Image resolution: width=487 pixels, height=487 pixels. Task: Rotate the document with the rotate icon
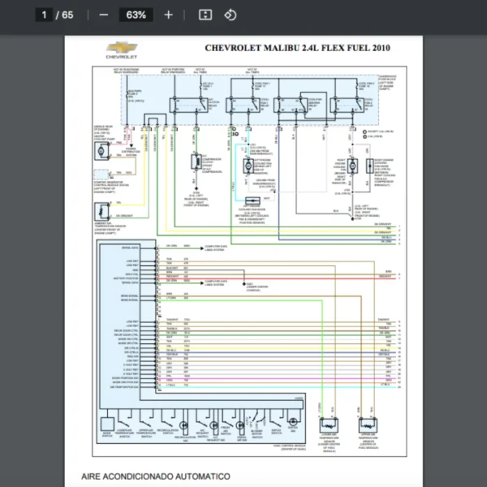click(230, 15)
